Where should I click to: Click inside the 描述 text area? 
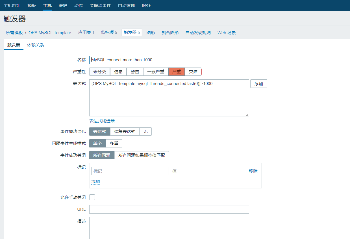click(169, 228)
